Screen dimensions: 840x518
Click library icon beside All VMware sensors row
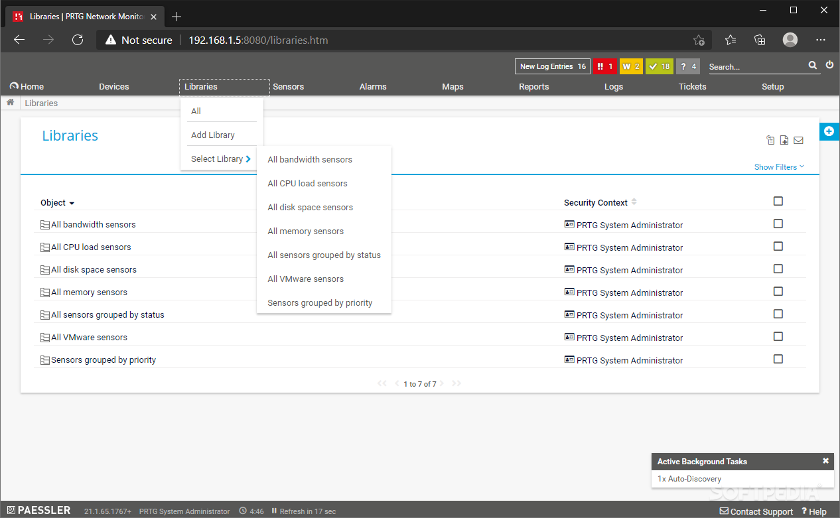pyautogui.click(x=45, y=338)
